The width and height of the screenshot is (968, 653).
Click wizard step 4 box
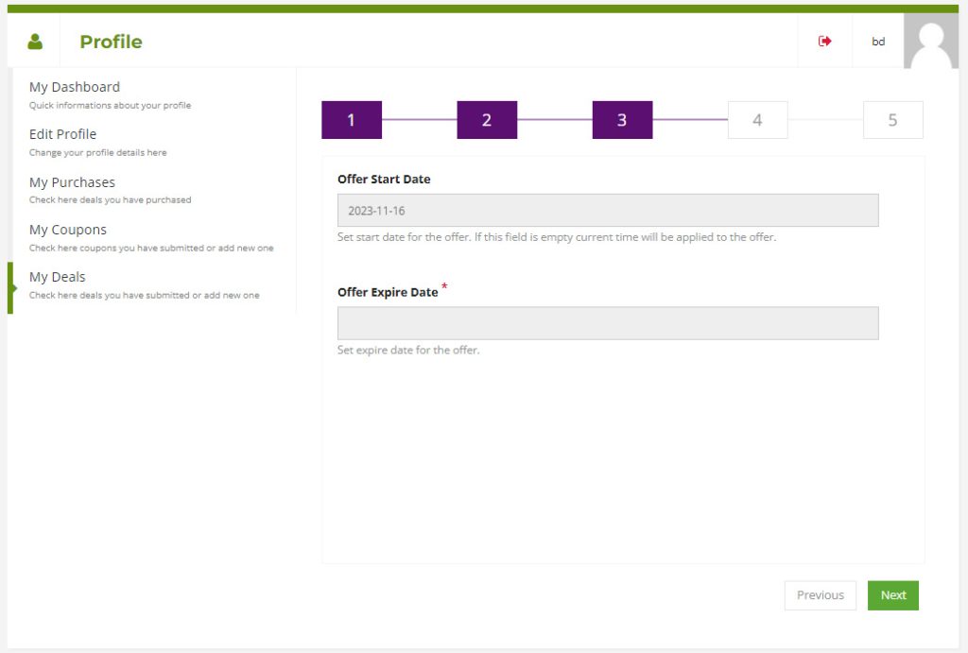click(x=757, y=120)
